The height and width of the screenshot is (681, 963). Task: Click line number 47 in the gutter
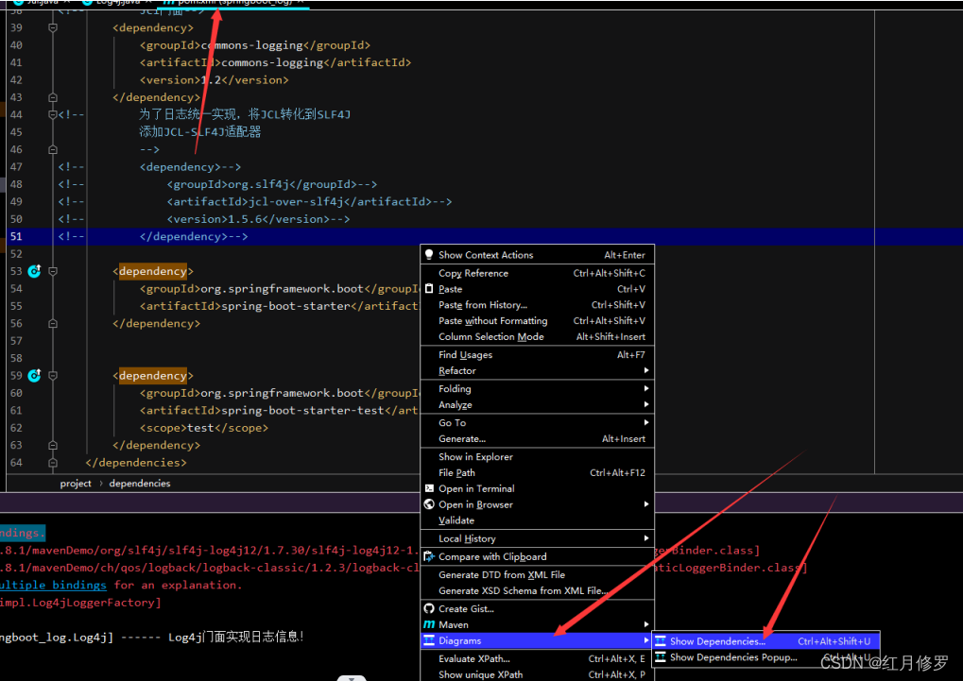16,166
